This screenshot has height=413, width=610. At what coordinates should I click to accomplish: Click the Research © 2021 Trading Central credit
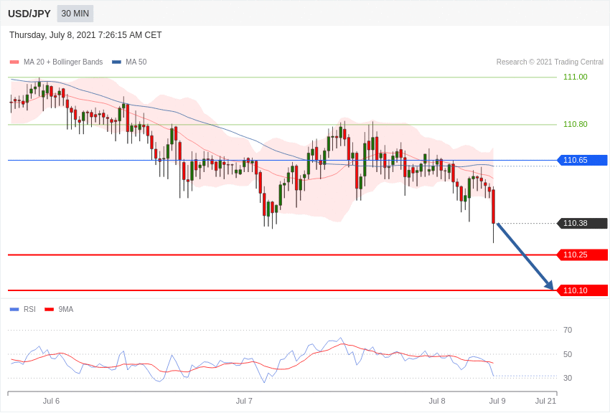tap(550, 62)
